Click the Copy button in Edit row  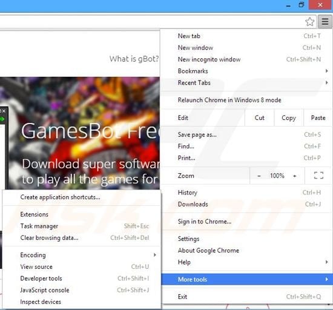[289, 117]
